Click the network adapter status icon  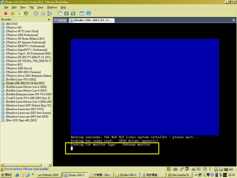(226, 169)
